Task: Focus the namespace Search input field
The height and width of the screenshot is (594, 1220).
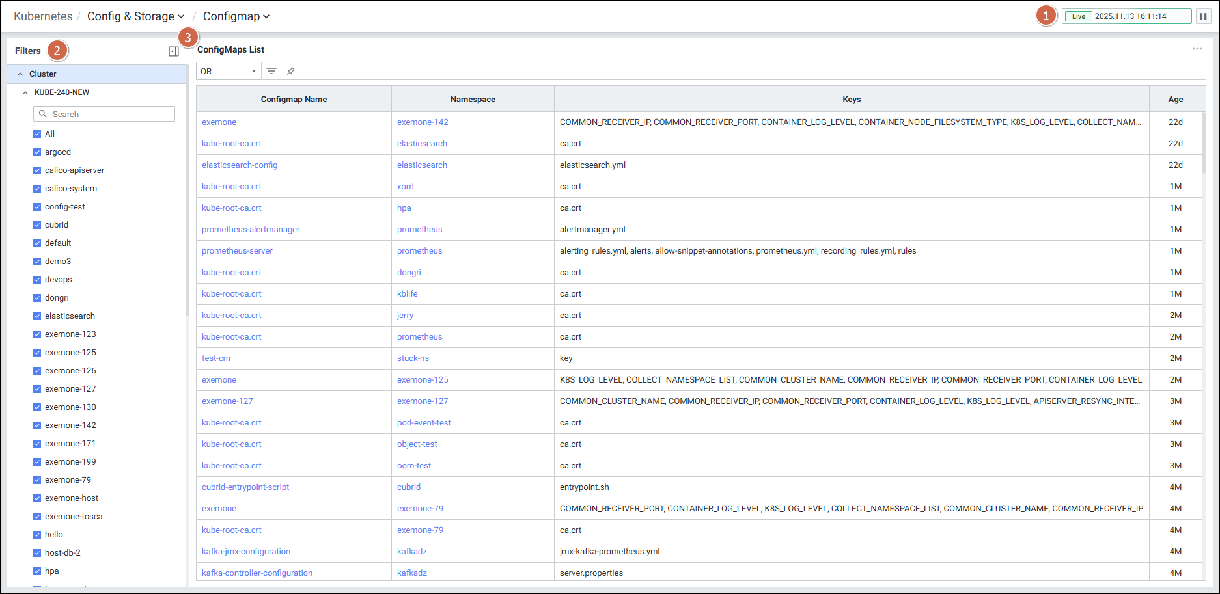Action: point(111,114)
